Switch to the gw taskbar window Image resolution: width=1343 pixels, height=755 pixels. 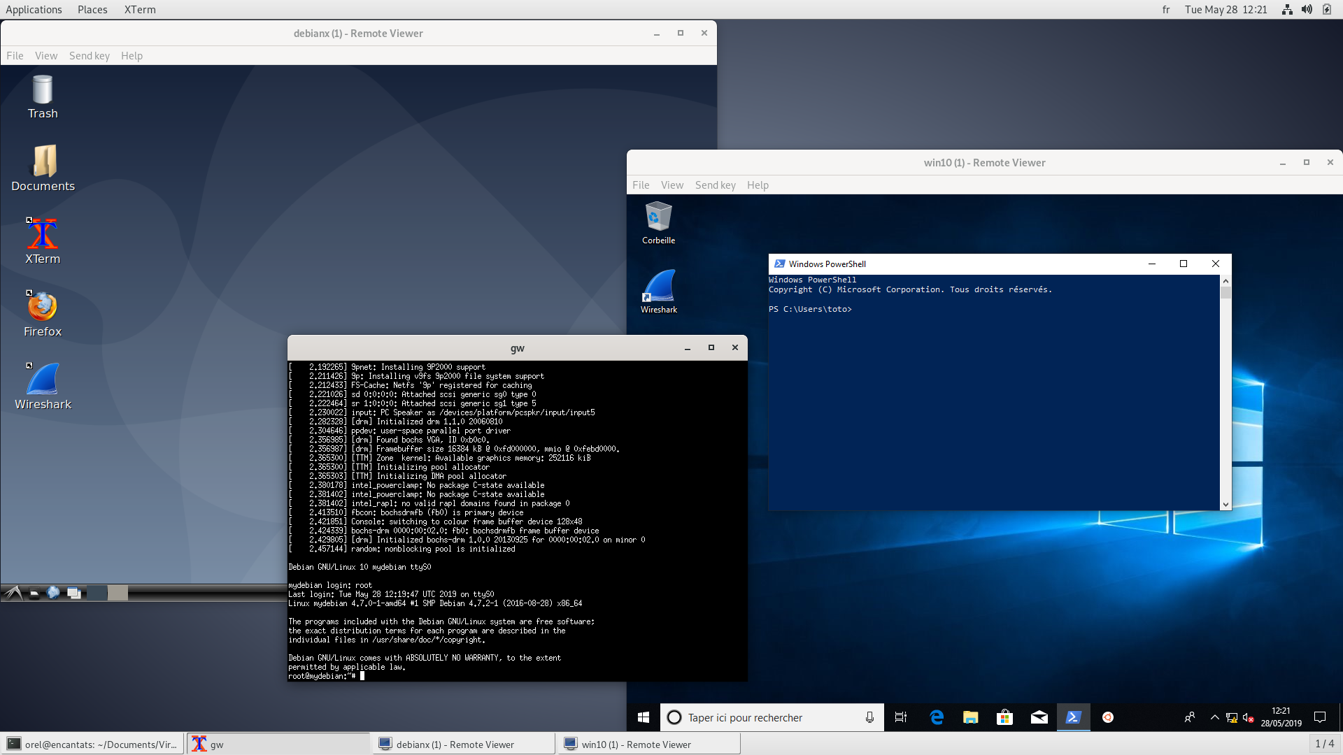pyautogui.click(x=278, y=744)
